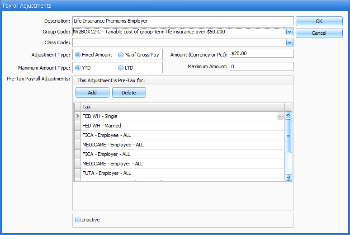The image size is (350, 235).
Task: Click into the Description text field
Action: tap(183, 21)
